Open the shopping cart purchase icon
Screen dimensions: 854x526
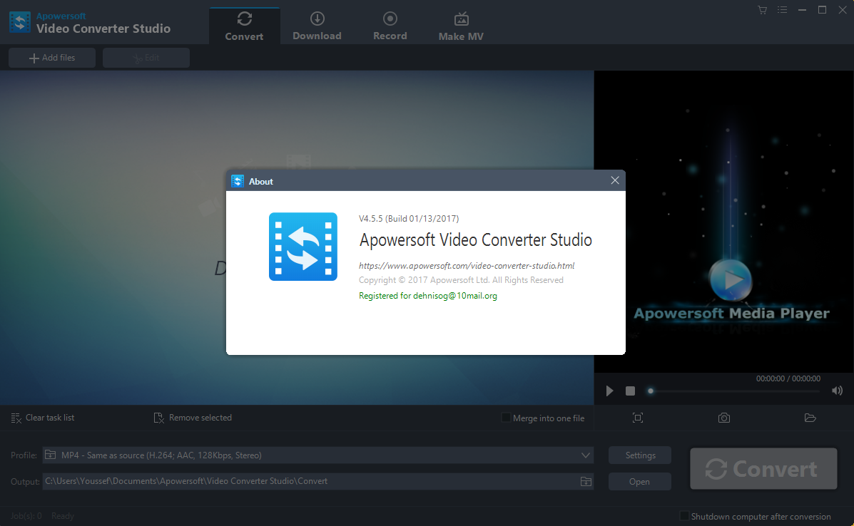[x=762, y=10]
